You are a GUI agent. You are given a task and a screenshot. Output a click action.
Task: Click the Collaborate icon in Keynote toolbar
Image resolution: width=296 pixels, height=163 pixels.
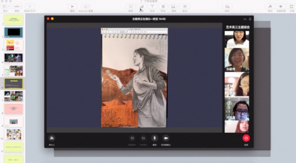(227, 6)
